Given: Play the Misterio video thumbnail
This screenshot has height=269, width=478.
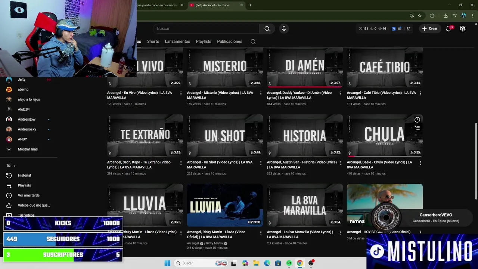Looking at the screenshot, I should pyautogui.click(x=225, y=68).
